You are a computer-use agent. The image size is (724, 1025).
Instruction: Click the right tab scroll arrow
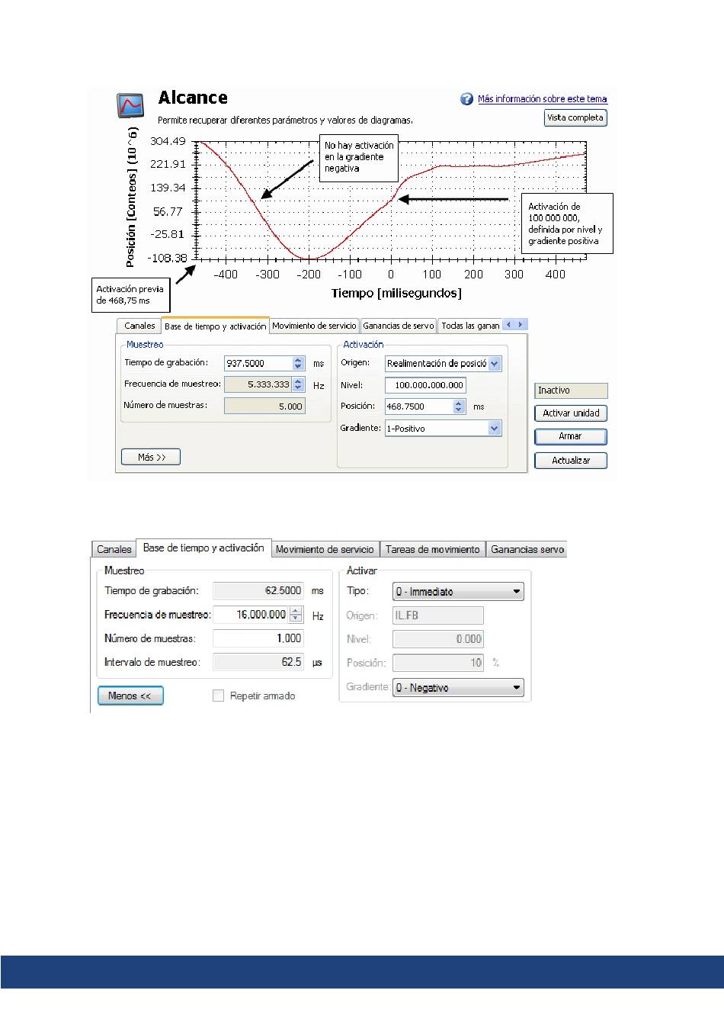click(x=521, y=325)
